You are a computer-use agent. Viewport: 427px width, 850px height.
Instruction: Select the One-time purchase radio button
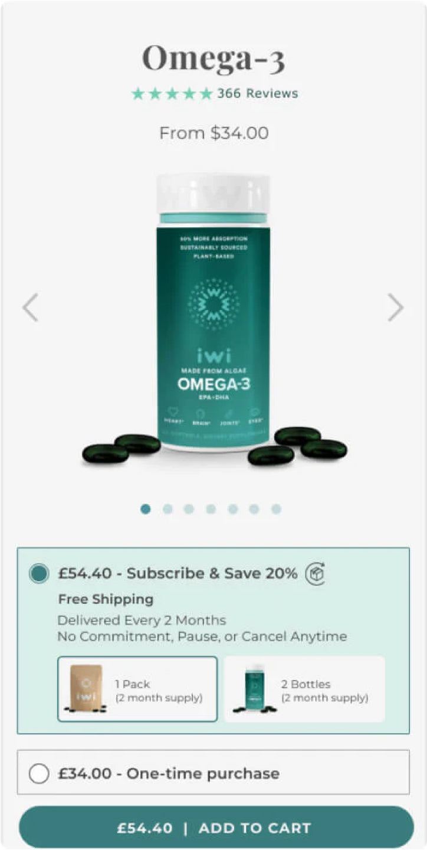point(39,773)
